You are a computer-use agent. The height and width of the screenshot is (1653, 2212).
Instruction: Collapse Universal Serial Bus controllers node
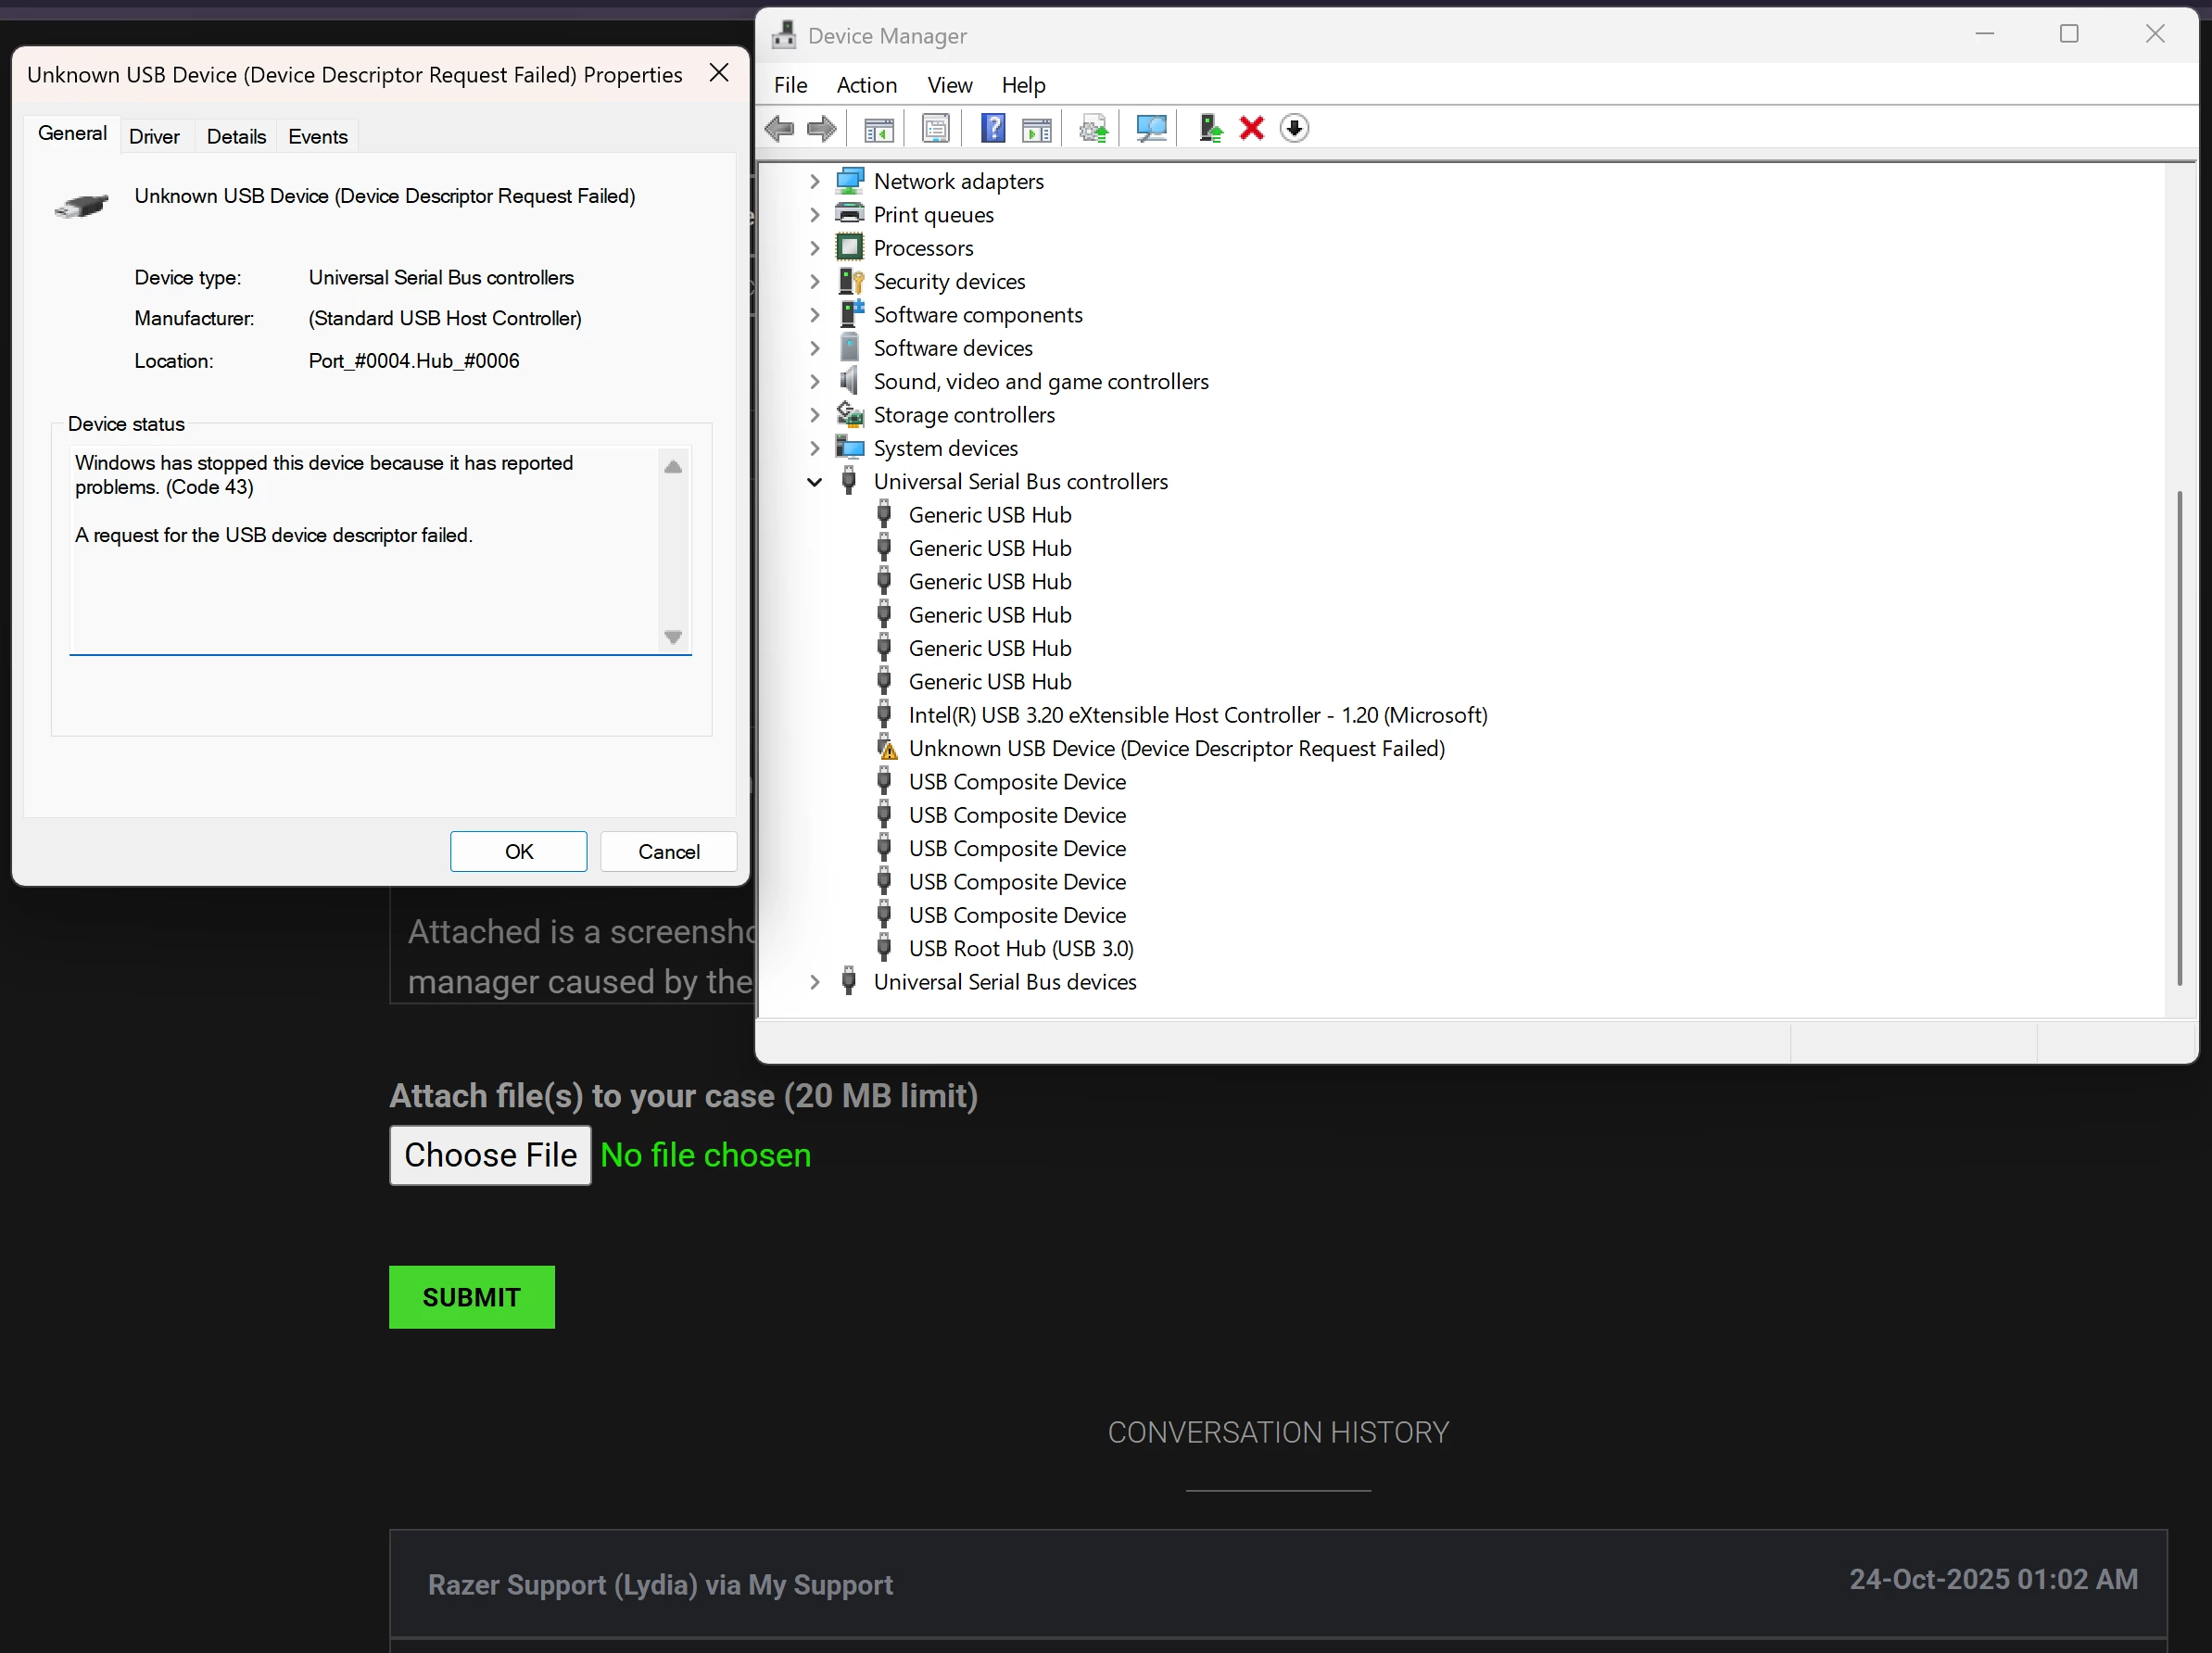[814, 482]
